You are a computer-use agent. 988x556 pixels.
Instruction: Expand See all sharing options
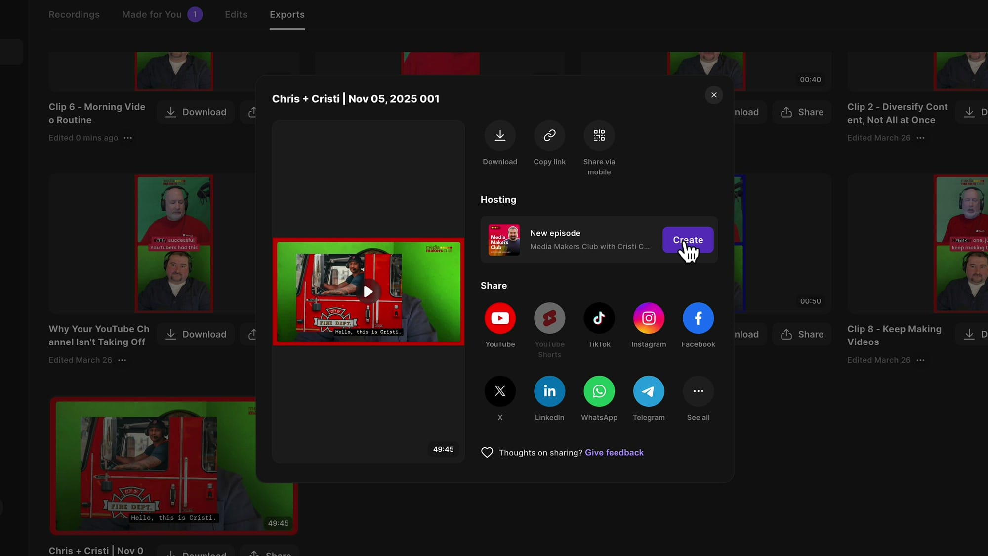click(x=698, y=391)
